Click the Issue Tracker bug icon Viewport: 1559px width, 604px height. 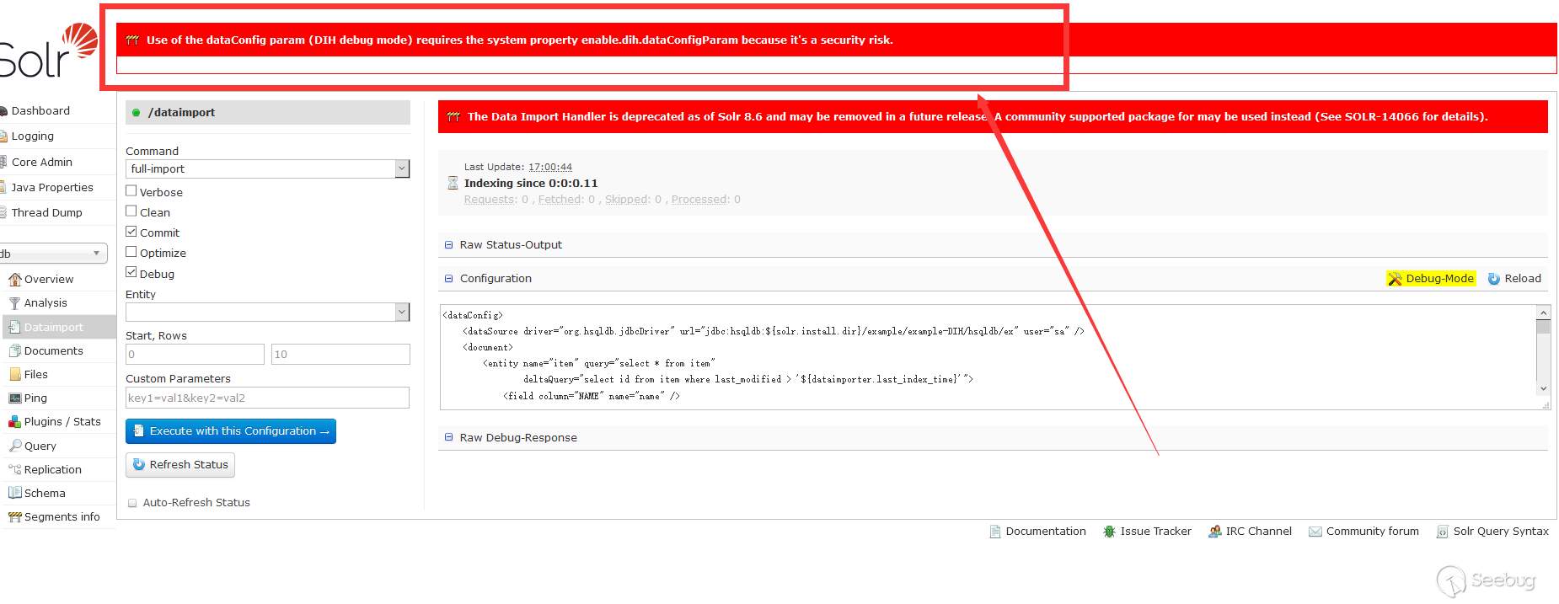1110,532
